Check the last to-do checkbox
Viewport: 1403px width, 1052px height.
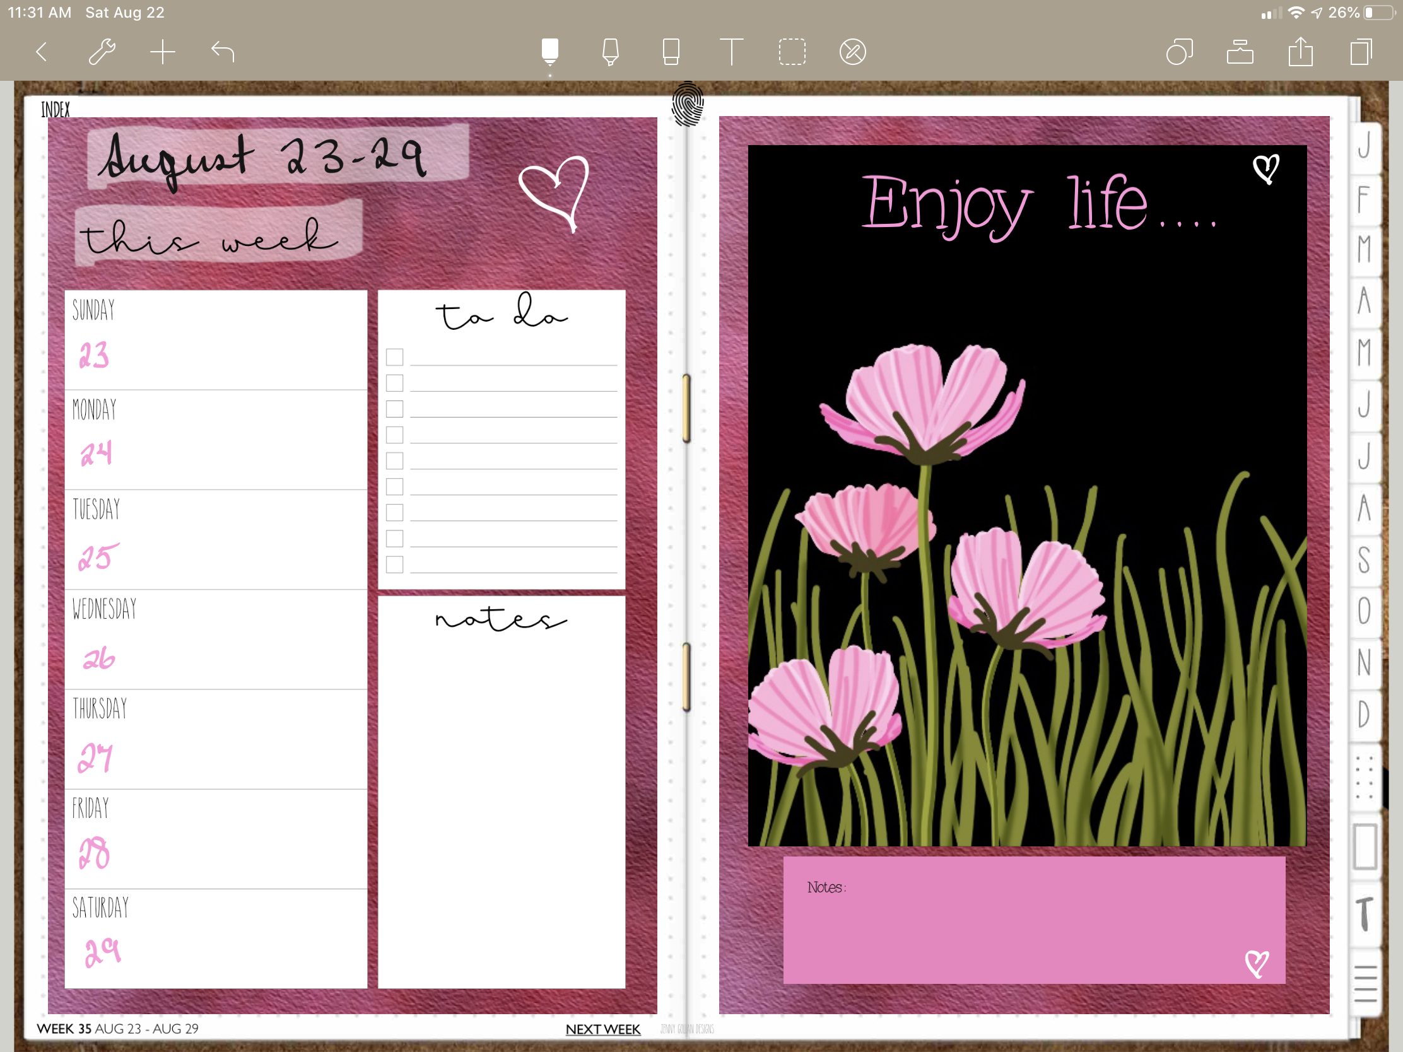click(x=394, y=564)
